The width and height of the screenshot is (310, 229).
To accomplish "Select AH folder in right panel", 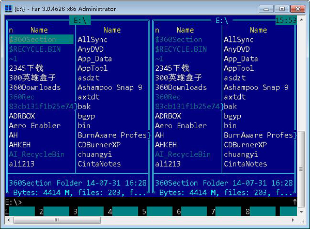I will 159,135.
